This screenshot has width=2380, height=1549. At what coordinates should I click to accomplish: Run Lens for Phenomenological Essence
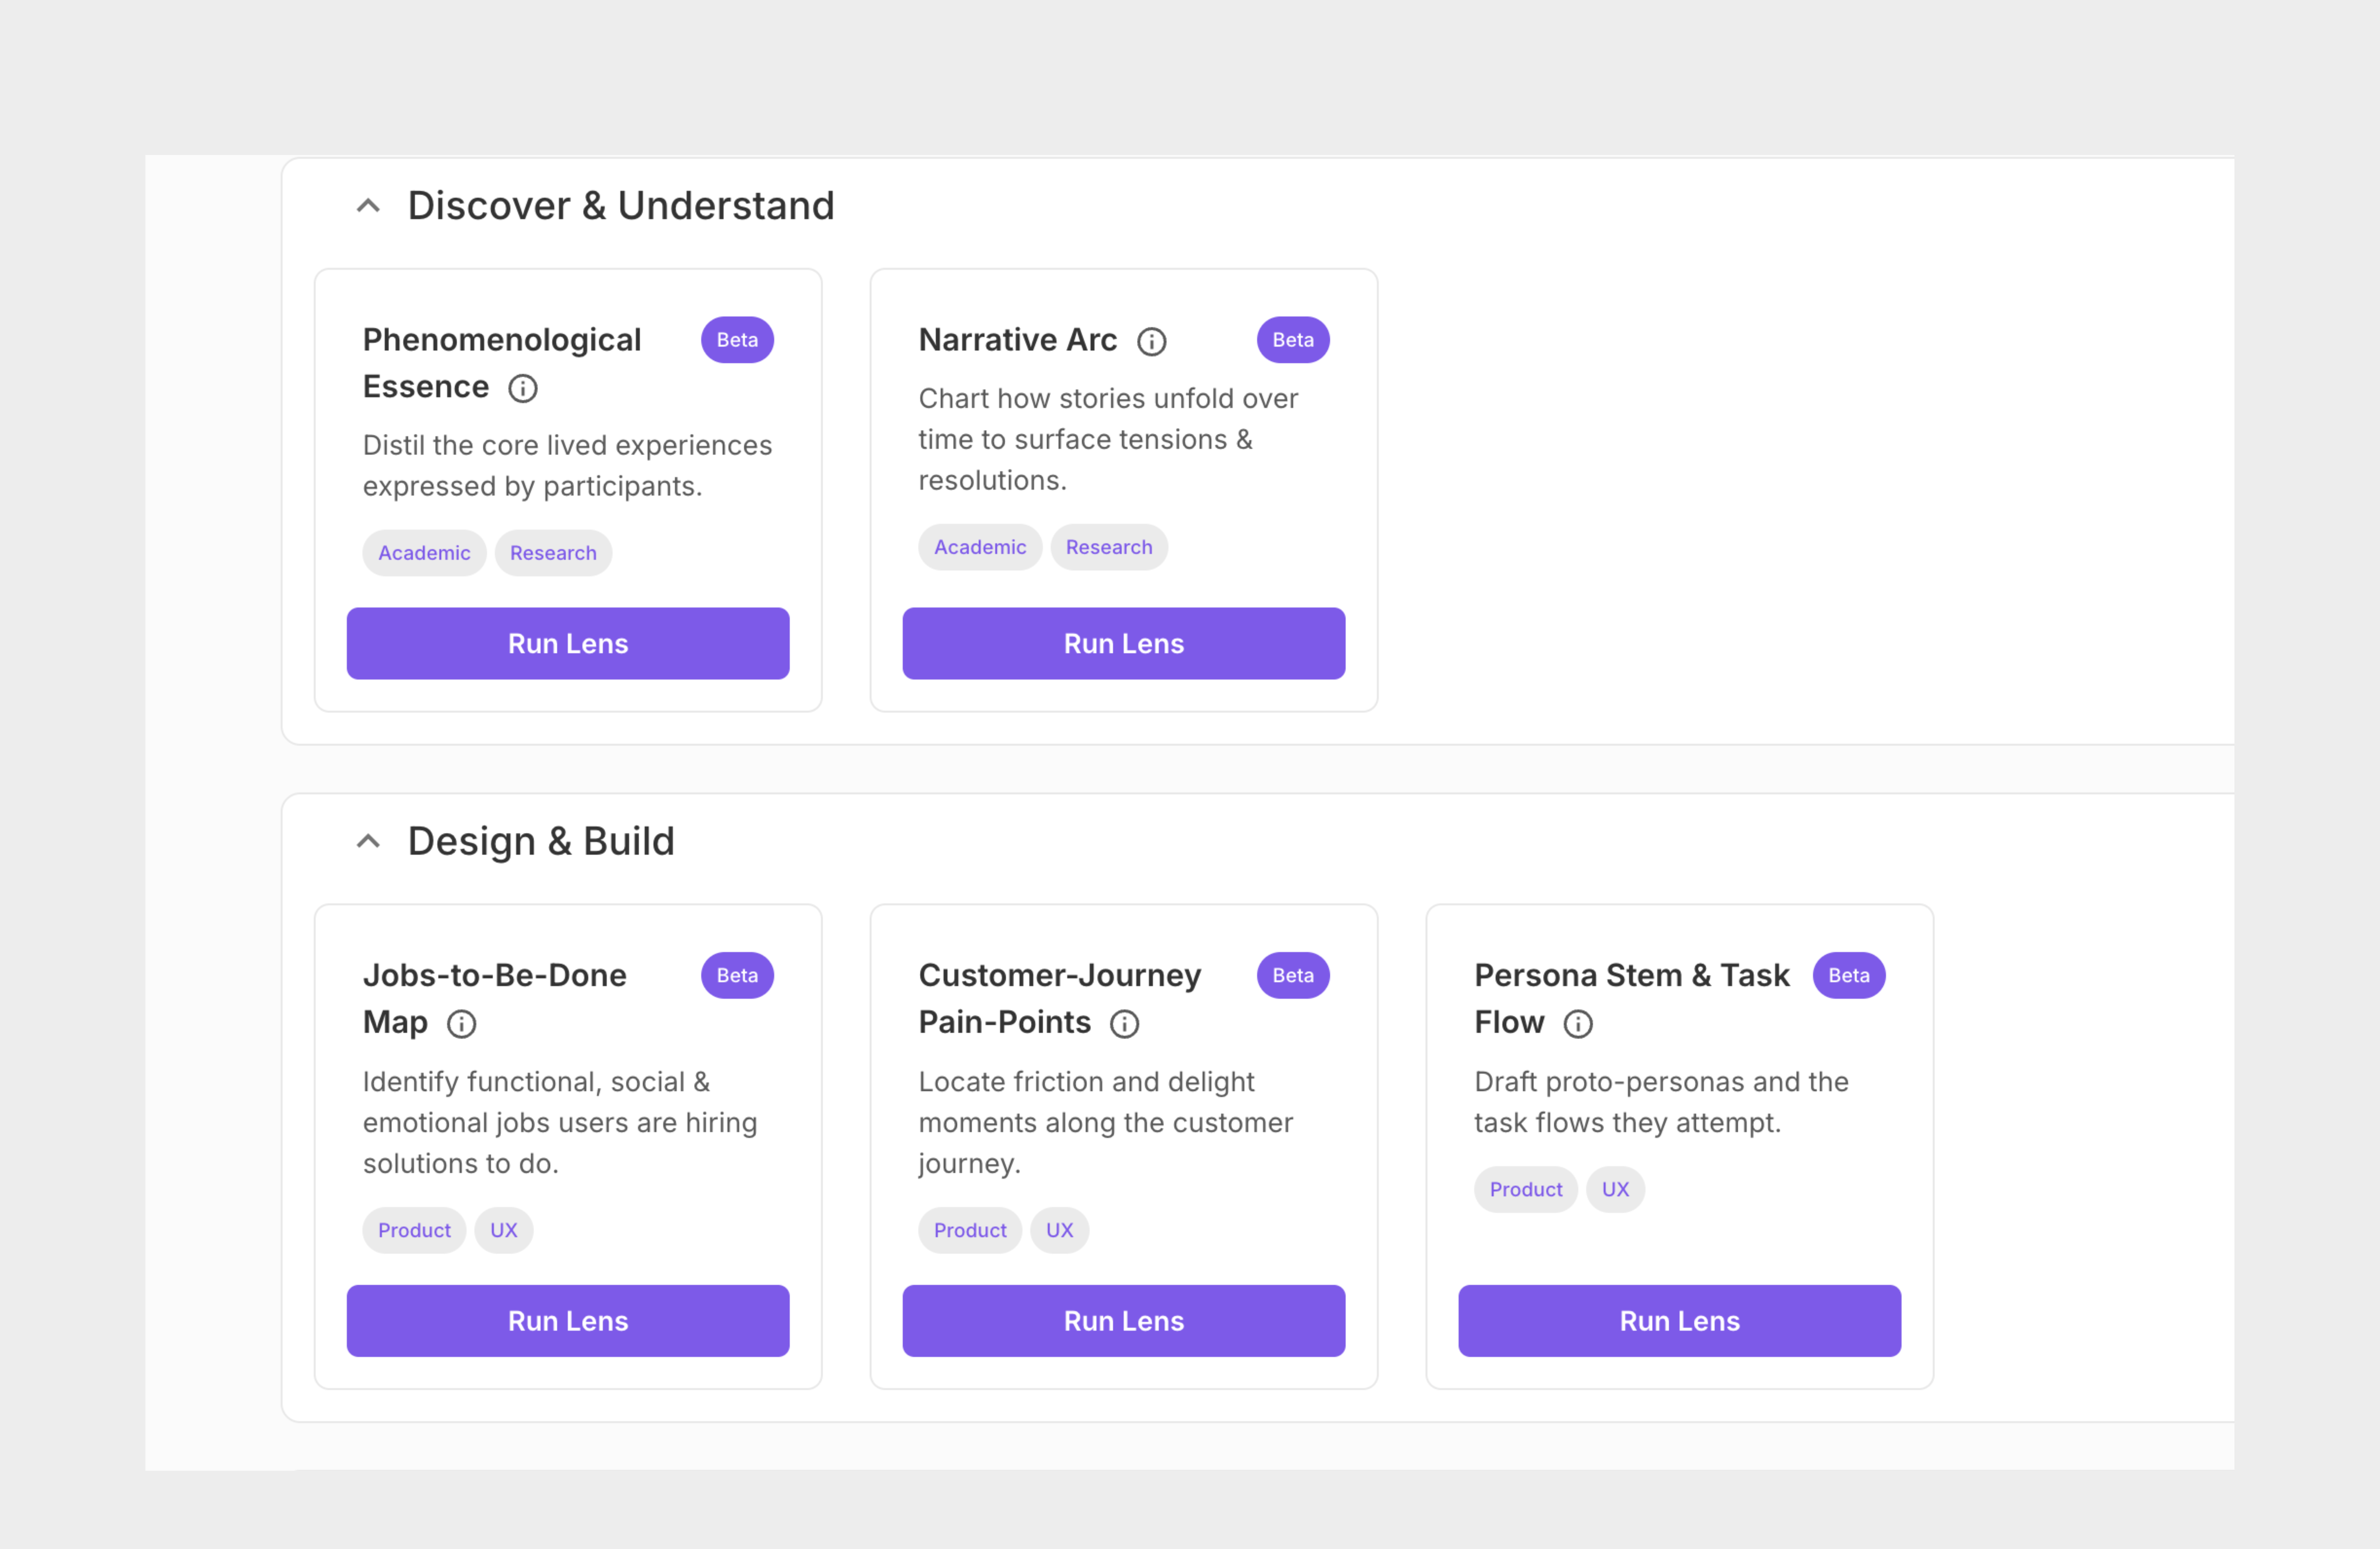(568, 644)
